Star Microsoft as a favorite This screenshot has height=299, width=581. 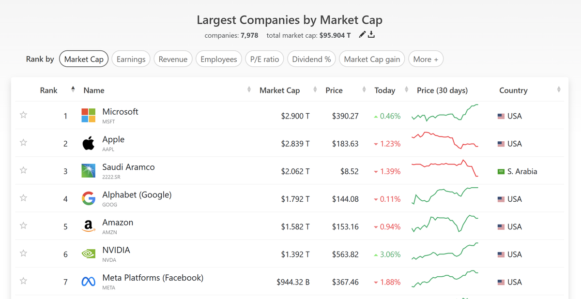pos(23,115)
